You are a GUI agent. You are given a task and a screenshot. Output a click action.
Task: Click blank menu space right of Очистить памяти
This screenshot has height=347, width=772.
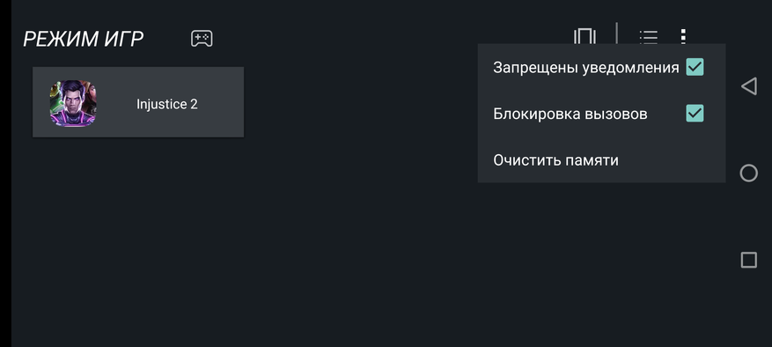tap(670, 160)
